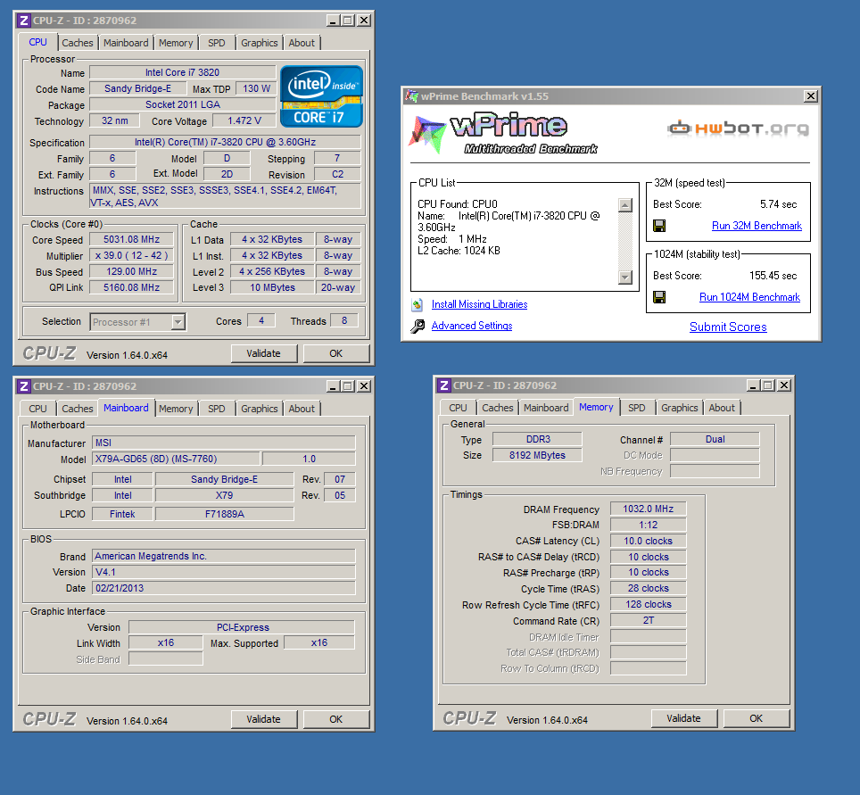Screen dimensions: 860x795
Task: Switch to SPD tab in Mainboard window
Action: coord(216,409)
